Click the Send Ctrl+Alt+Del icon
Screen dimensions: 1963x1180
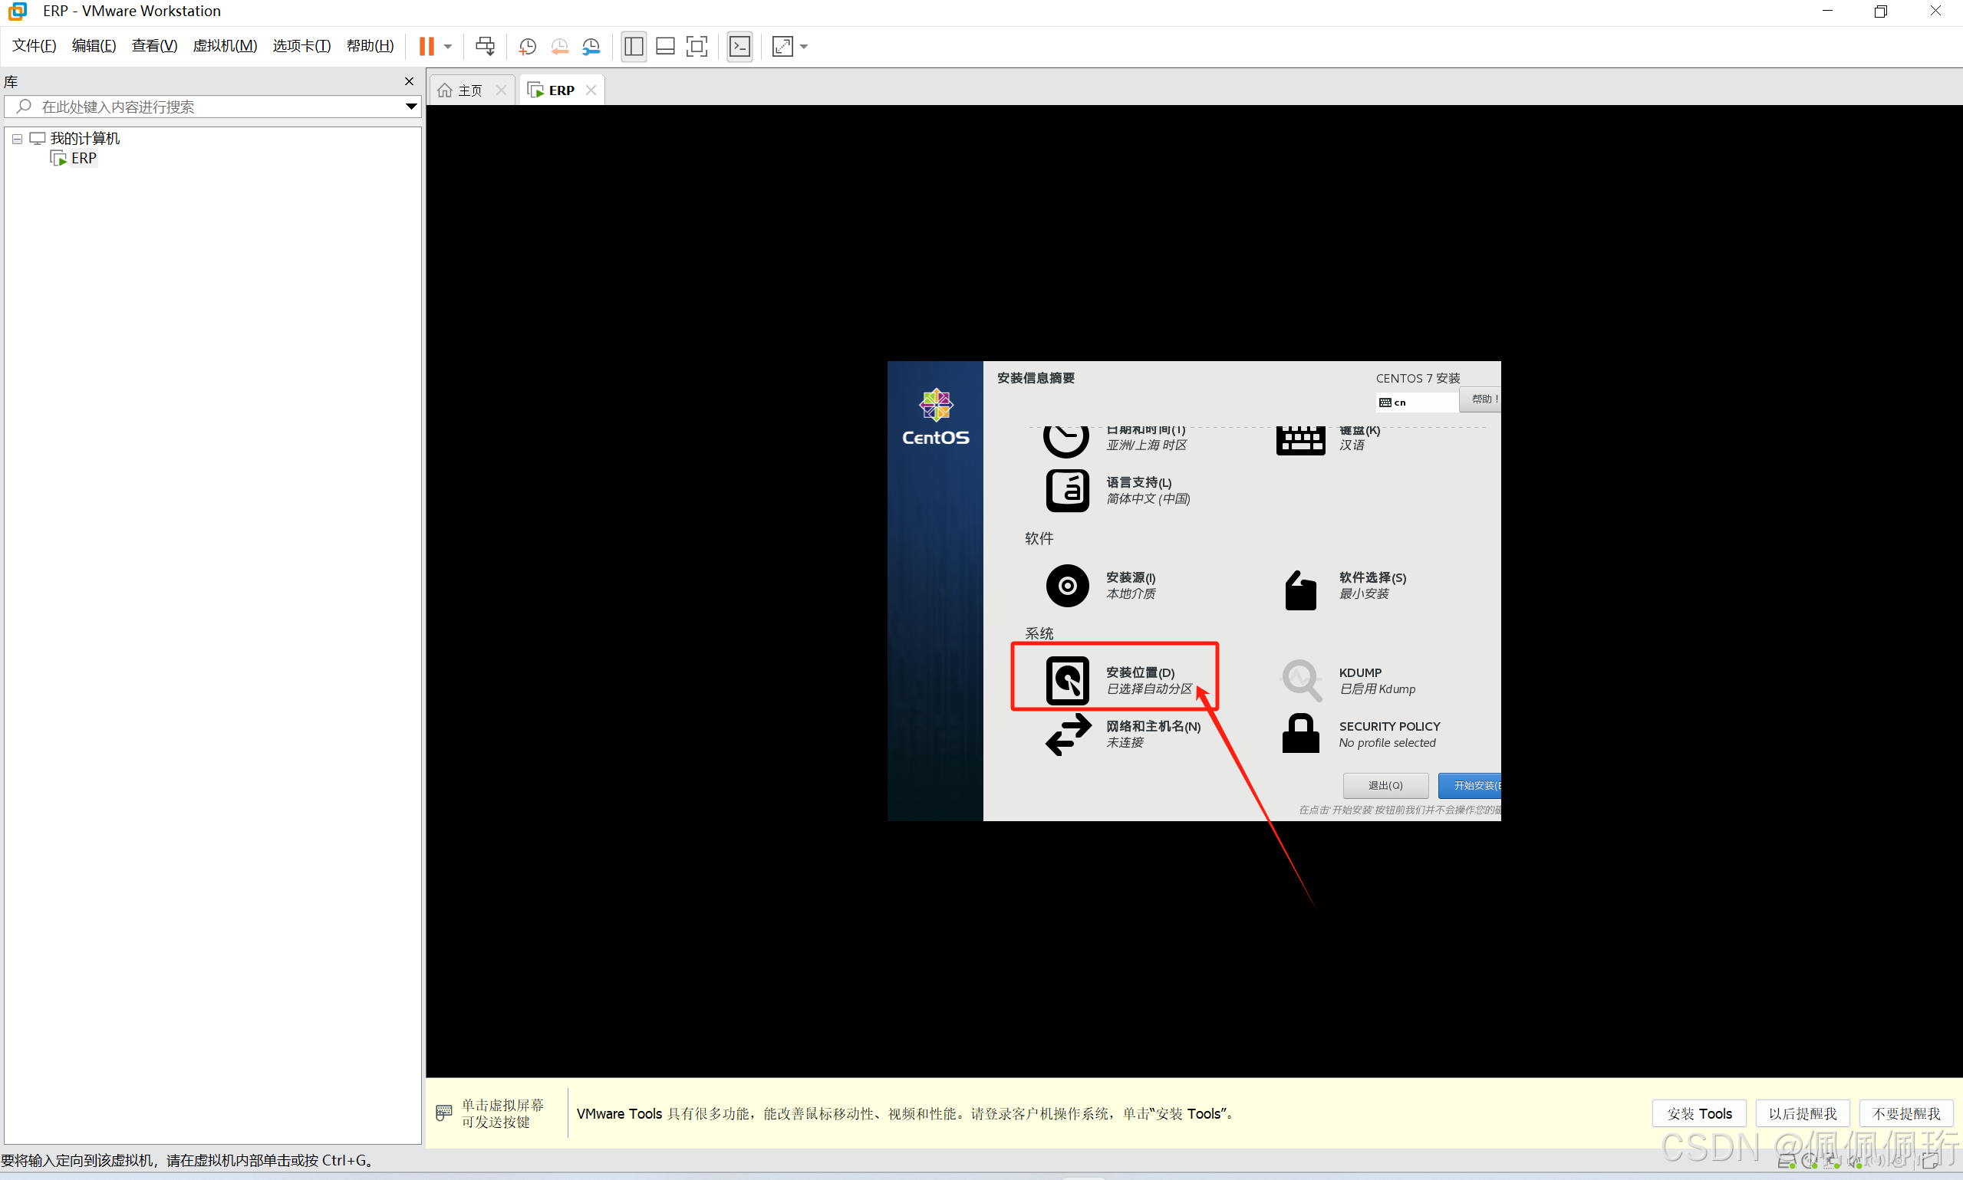(x=484, y=46)
